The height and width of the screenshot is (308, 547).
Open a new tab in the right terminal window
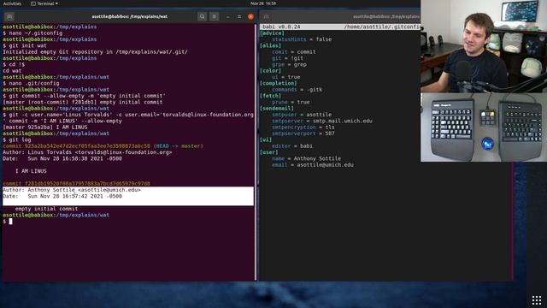[x=266, y=16]
